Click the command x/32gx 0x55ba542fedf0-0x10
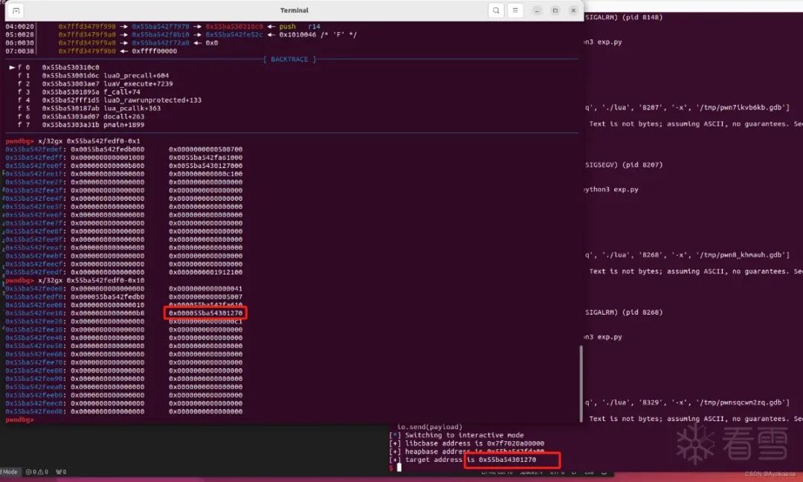Screen dimensions: 803x482 pyautogui.click(x=91, y=280)
